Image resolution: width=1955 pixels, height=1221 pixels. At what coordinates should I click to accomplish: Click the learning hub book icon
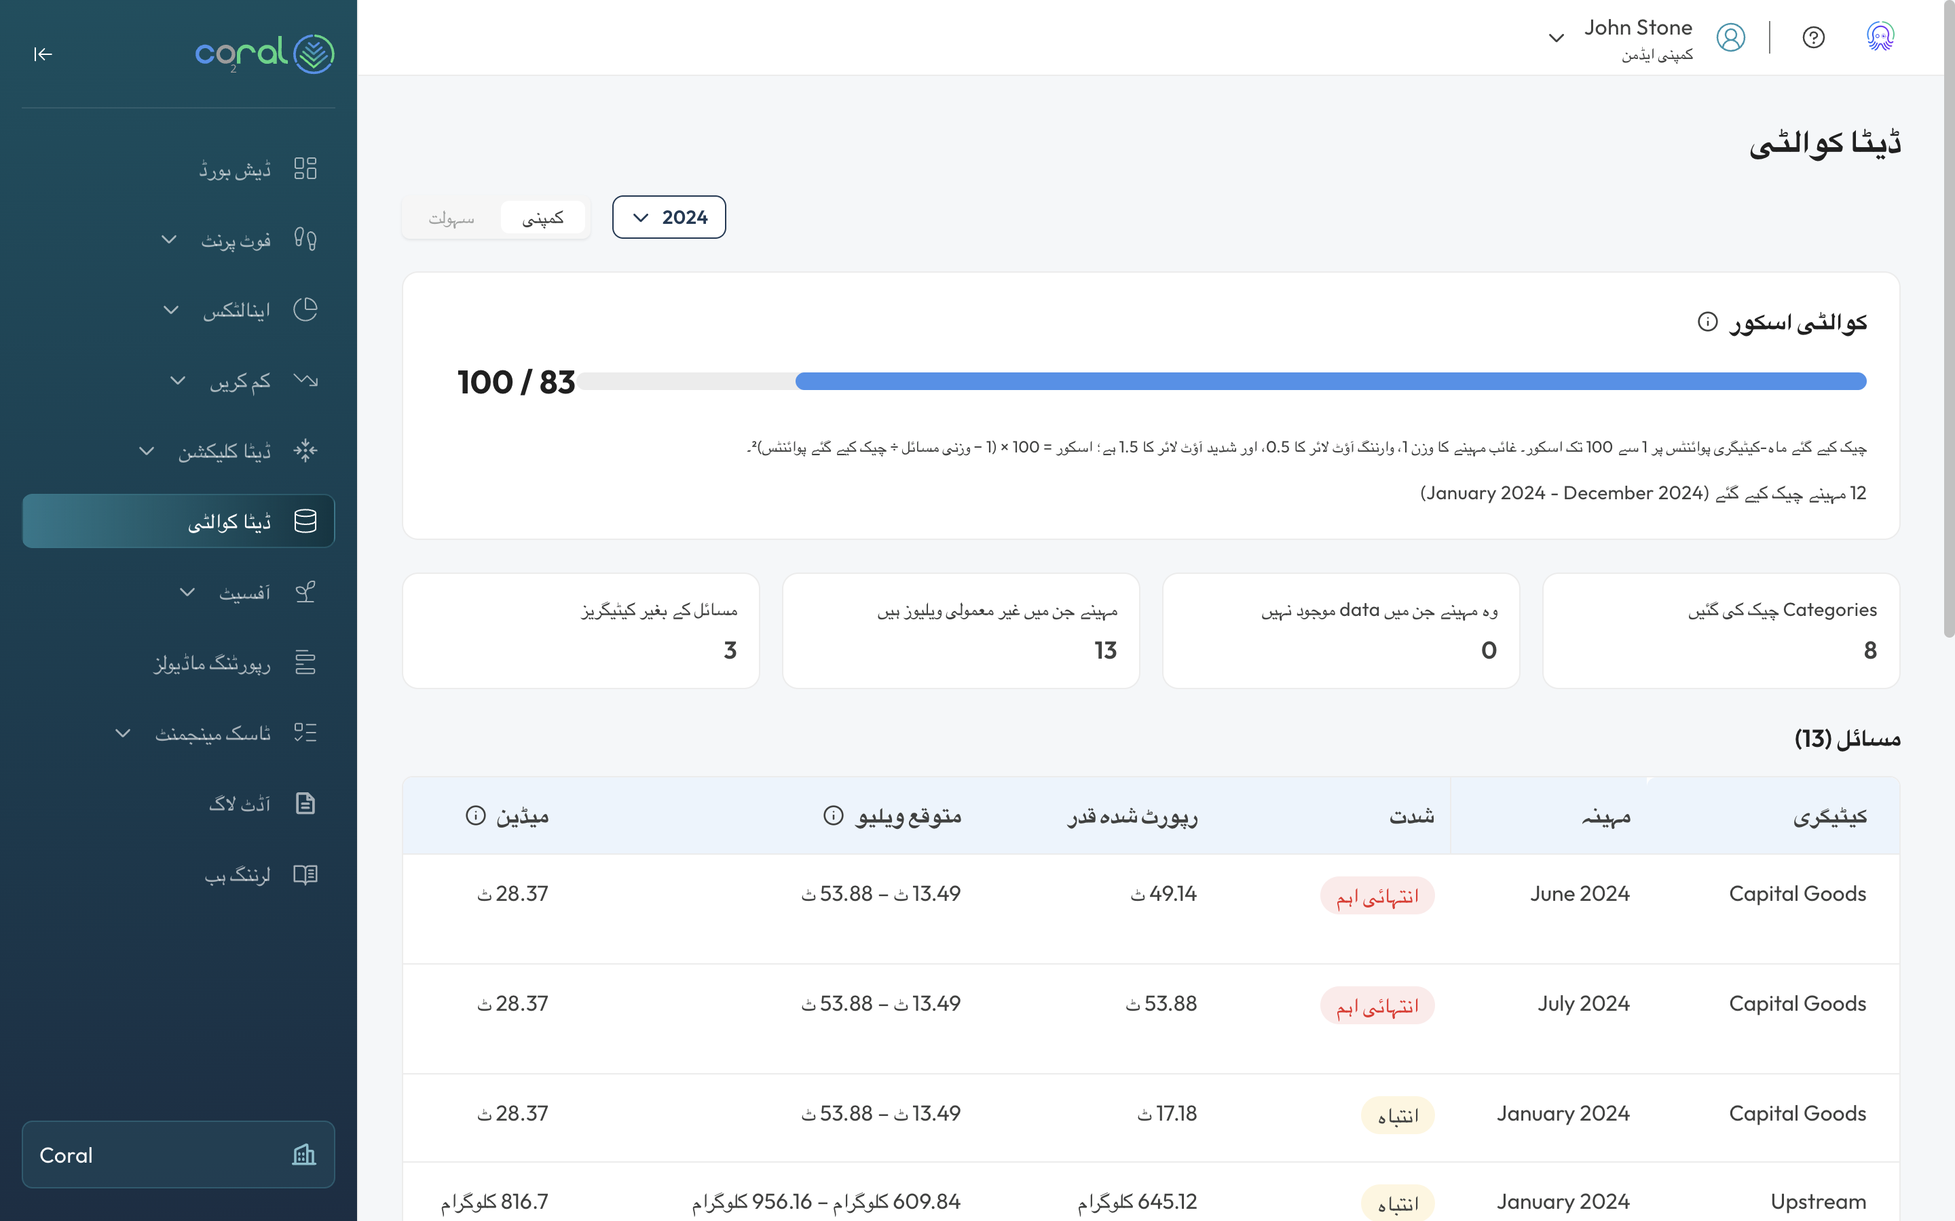[305, 874]
